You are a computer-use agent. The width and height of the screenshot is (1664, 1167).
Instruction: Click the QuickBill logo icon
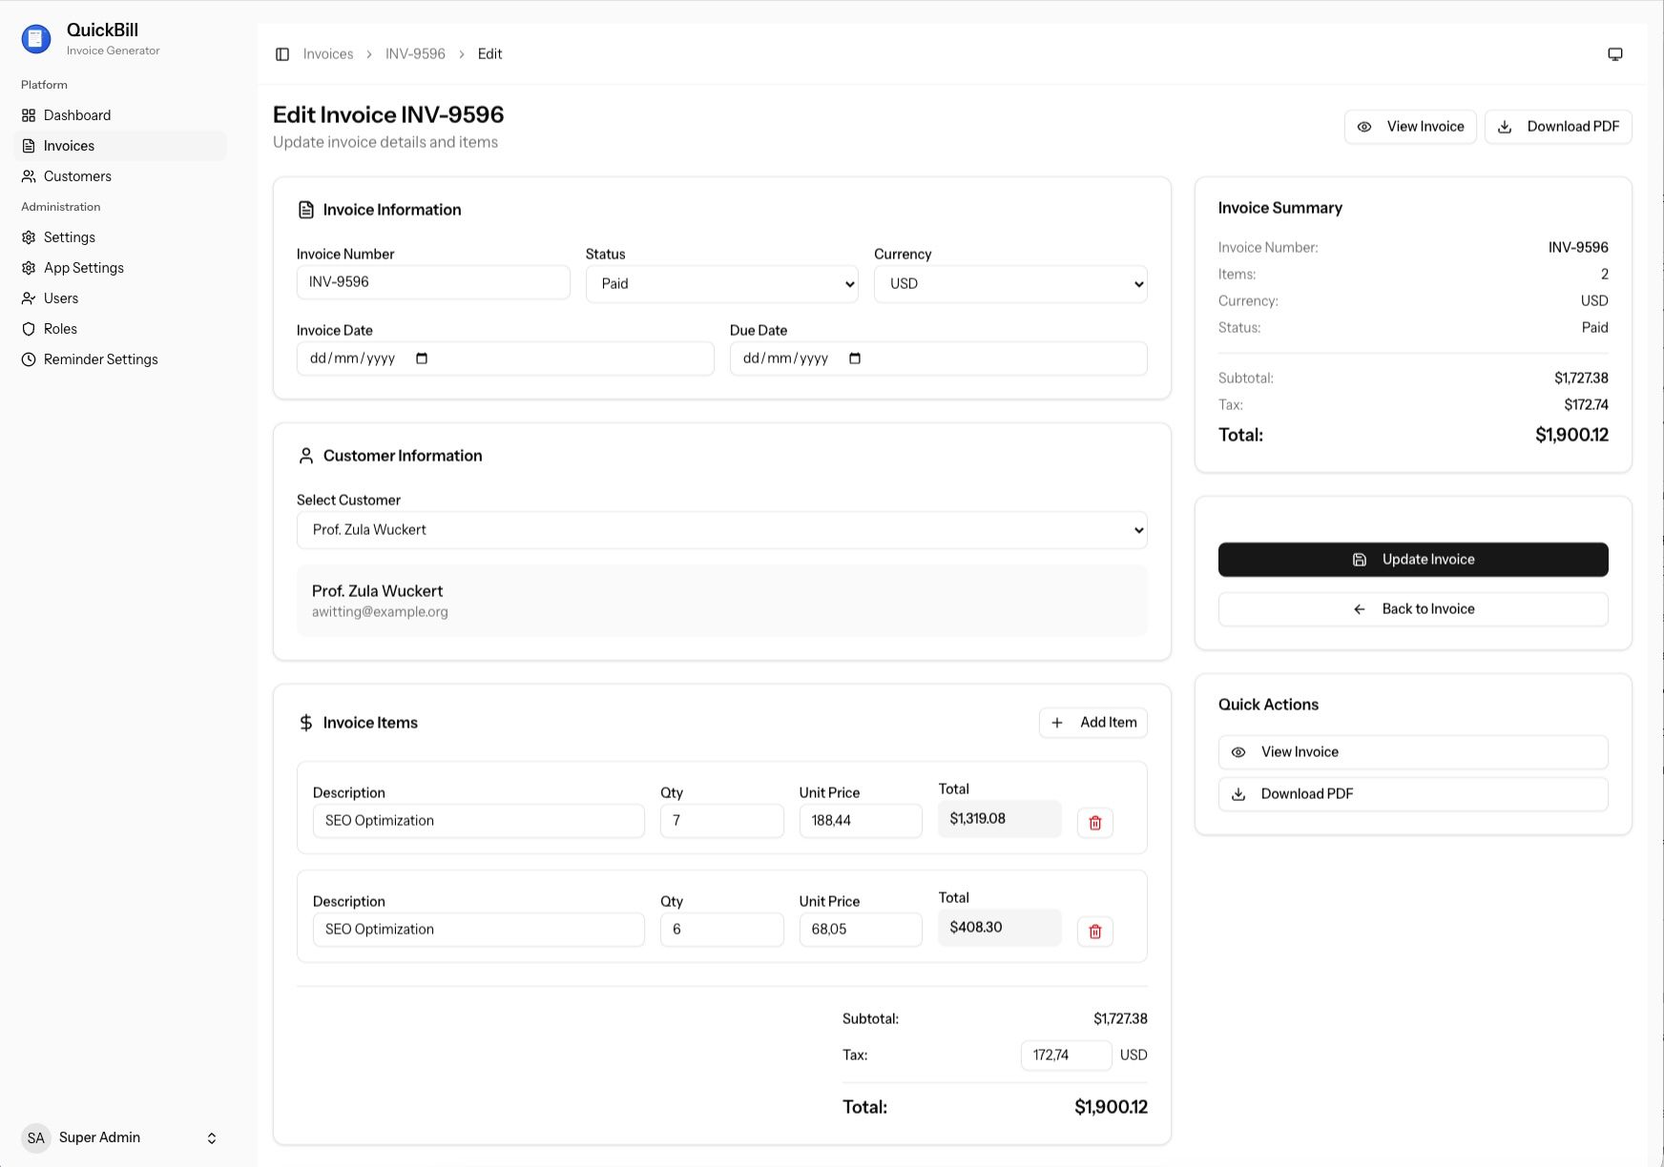click(x=36, y=38)
